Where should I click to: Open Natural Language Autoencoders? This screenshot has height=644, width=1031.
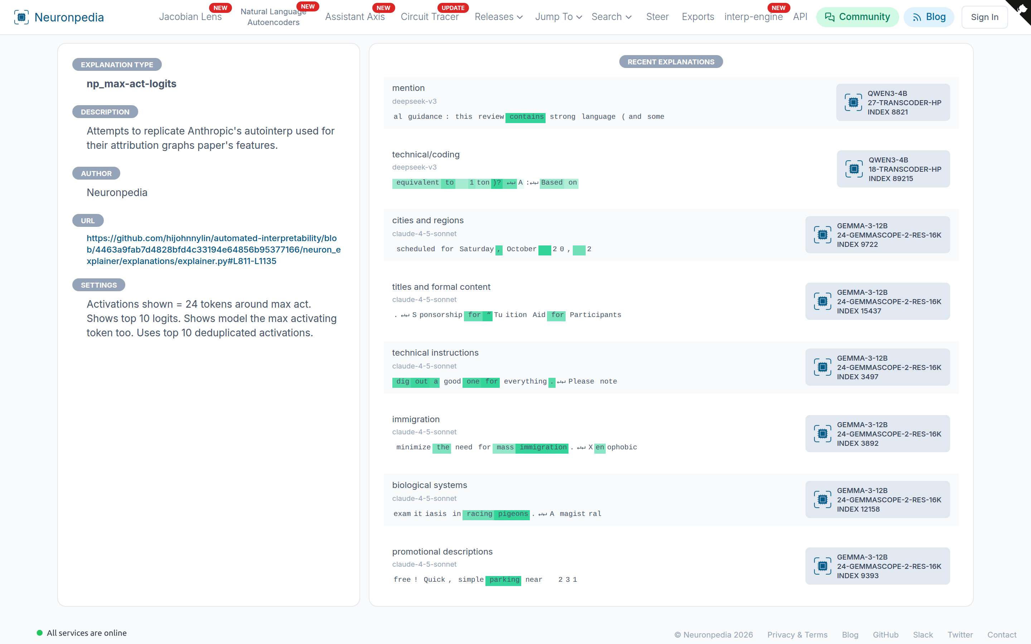point(274,17)
